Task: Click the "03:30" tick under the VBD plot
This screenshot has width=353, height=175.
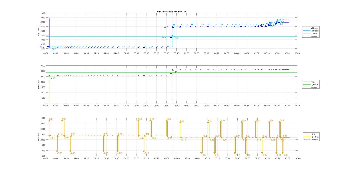Action: pos(46,53)
